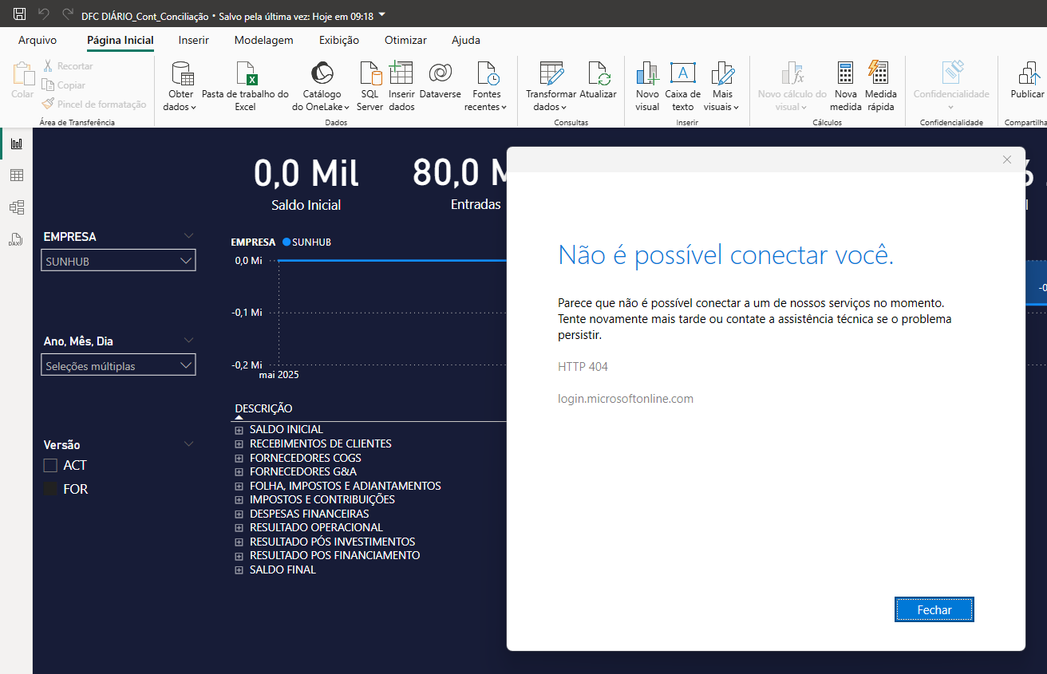Click the save icon in title bar
Image resolution: width=1047 pixels, height=674 pixels.
(20, 14)
